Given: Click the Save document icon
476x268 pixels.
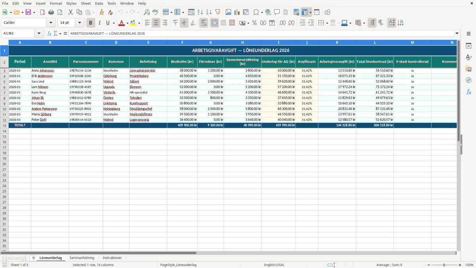Looking at the screenshot, I should 28,12.
